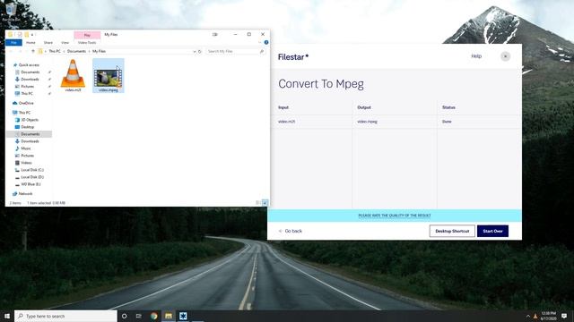574x322 pixels.
Task: Open the Windows Start menu
Action: [7, 316]
